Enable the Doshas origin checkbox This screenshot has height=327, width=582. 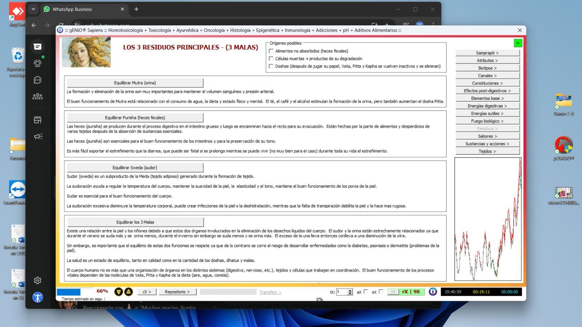point(271,66)
